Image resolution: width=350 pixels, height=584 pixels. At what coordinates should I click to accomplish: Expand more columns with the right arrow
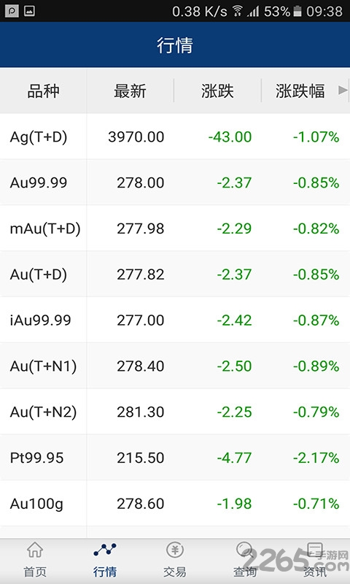point(343,91)
